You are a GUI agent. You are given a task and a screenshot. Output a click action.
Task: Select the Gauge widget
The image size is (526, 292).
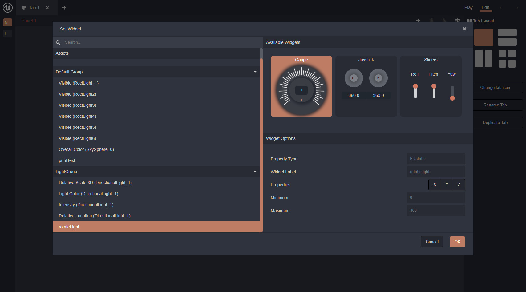(301, 86)
